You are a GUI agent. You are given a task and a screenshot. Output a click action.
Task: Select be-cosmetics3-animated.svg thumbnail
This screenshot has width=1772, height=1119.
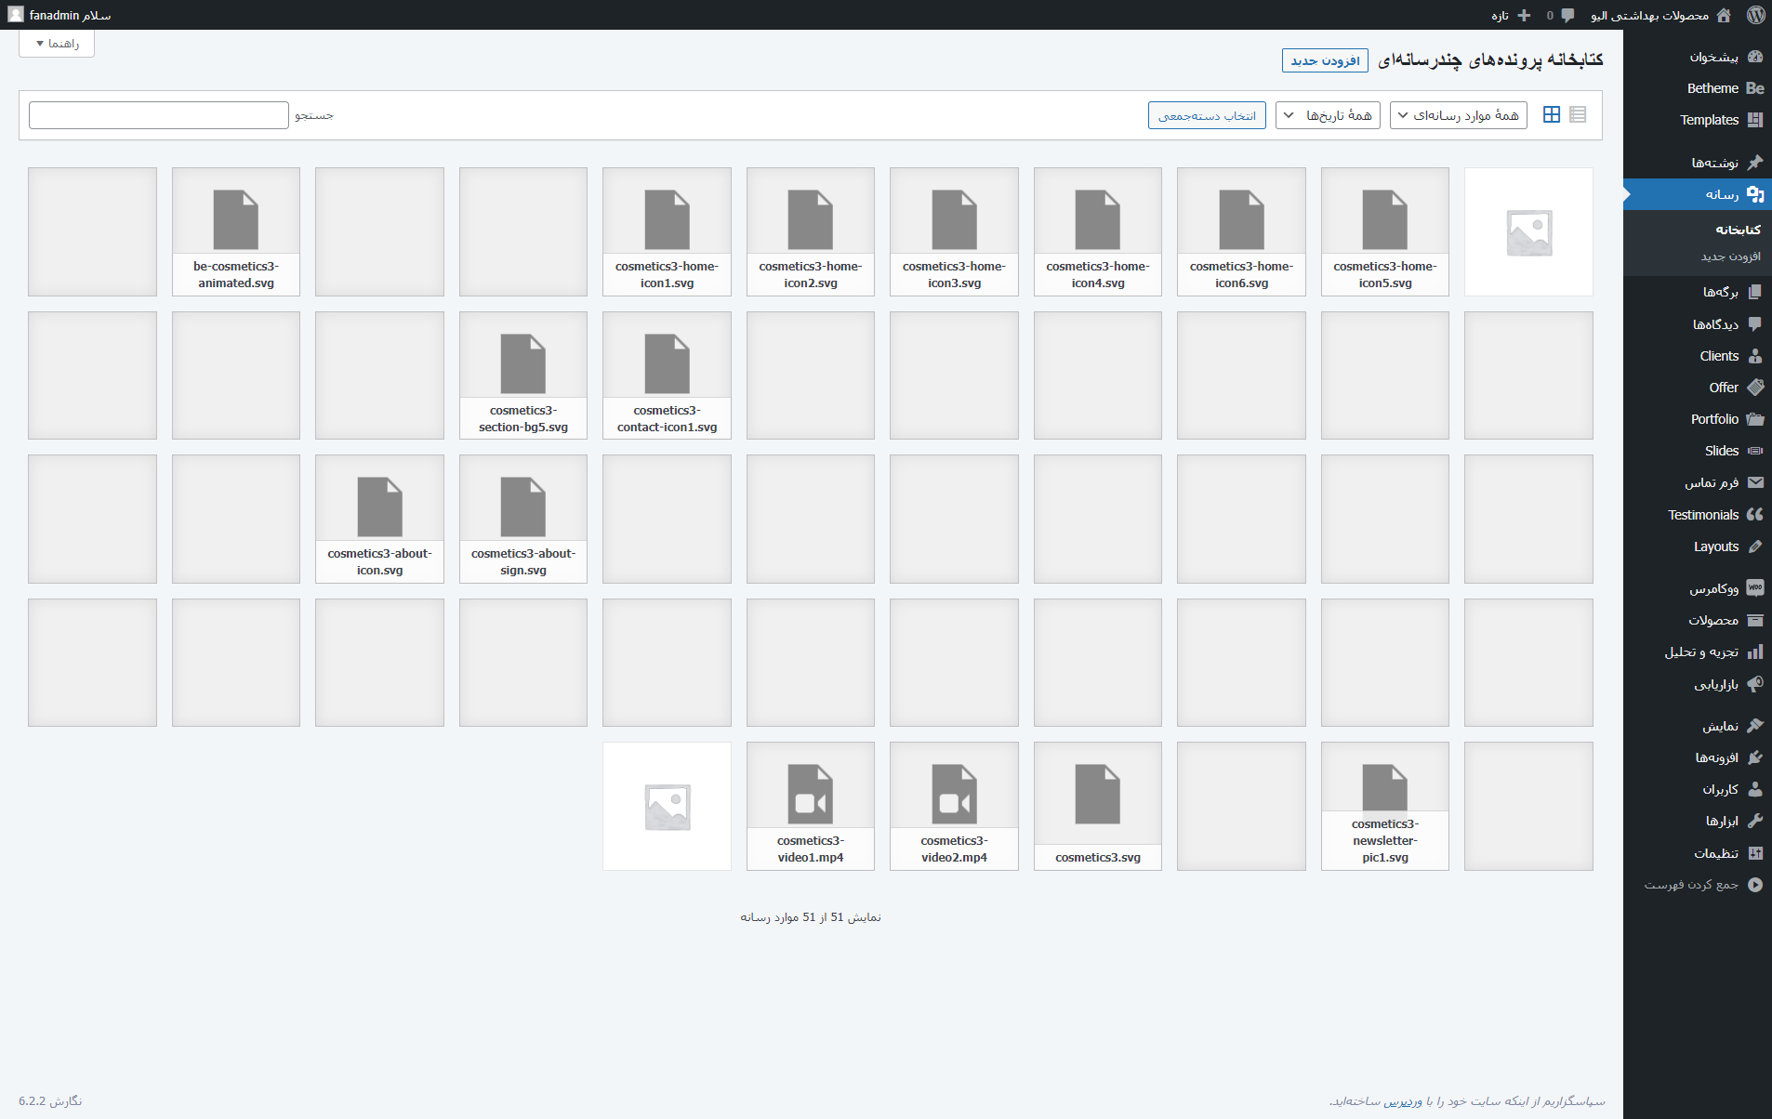[236, 231]
